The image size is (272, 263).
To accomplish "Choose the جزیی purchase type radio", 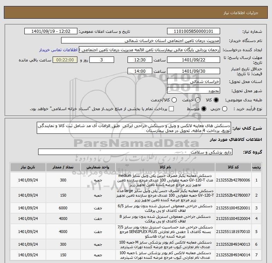I will click(225, 109).
